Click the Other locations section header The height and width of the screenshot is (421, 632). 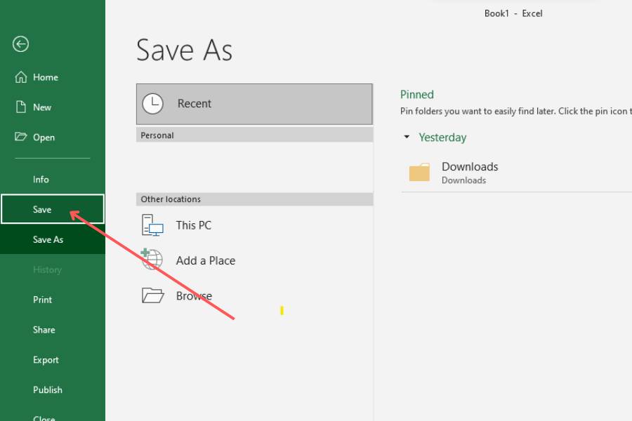[x=254, y=199]
